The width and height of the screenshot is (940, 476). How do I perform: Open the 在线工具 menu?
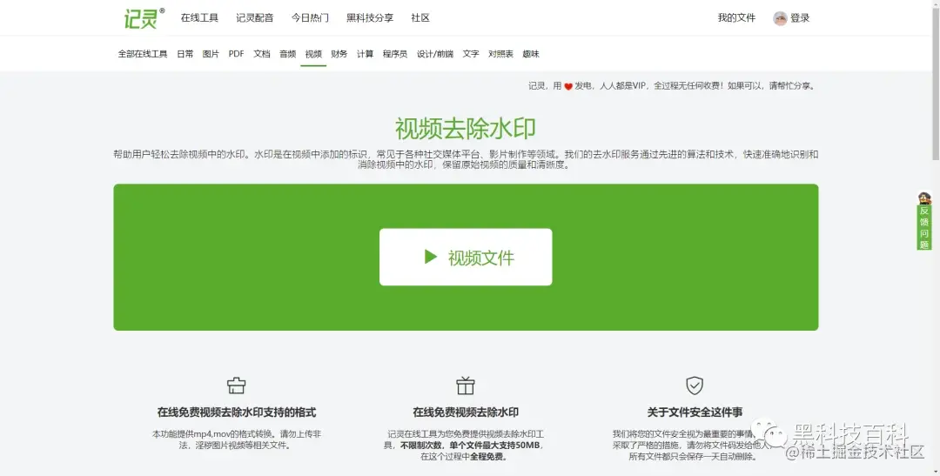click(199, 18)
